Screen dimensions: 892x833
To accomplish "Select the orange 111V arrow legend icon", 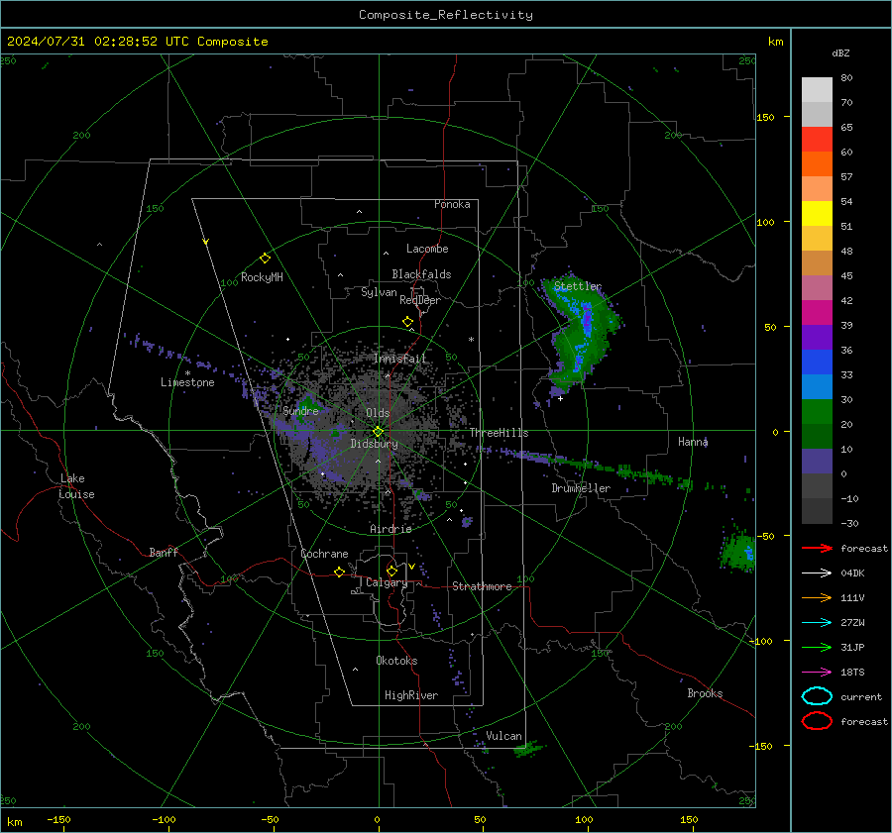I will click(817, 597).
